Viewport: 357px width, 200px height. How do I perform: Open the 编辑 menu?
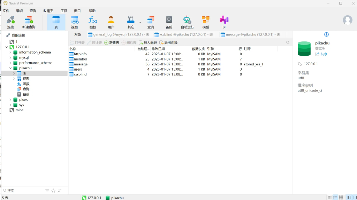(20, 11)
